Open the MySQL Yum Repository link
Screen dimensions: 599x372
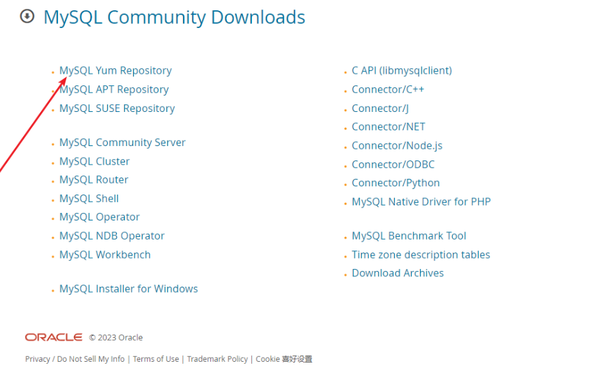(115, 71)
